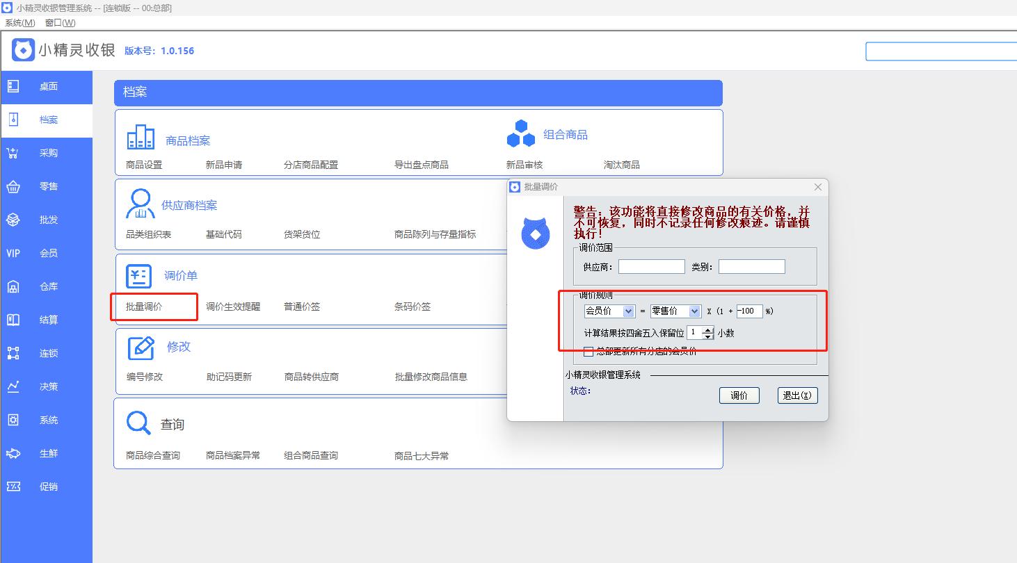Viewport: 1017px width, 563px height.
Task: Open the 结算 sidebar icon
Action: coord(13,320)
